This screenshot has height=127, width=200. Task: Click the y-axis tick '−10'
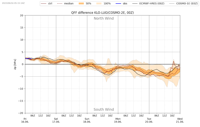(21, 89)
